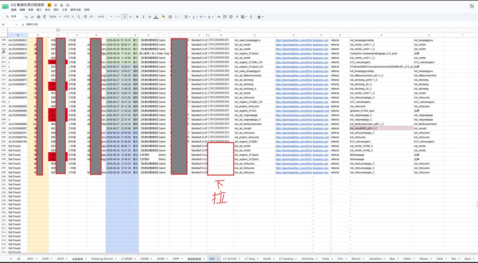478x263 pixels.
Task: Open instagram.com link in row 2984
Action: click(321, 111)
